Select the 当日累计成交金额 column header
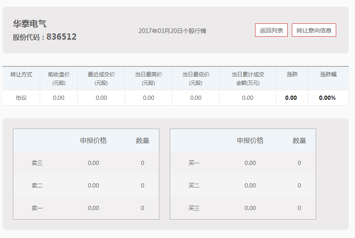 coord(248,78)
